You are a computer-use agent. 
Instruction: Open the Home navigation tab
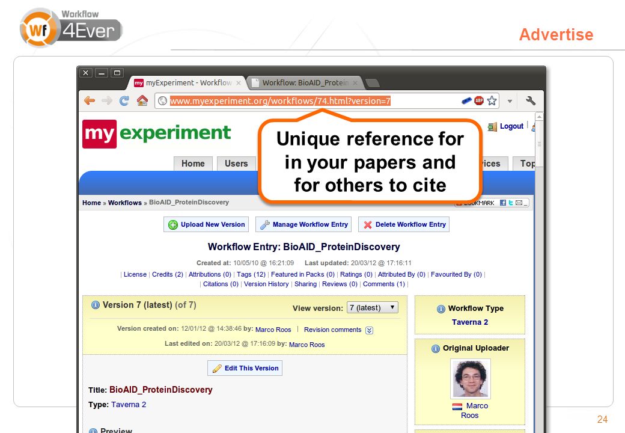coord(193,164)
